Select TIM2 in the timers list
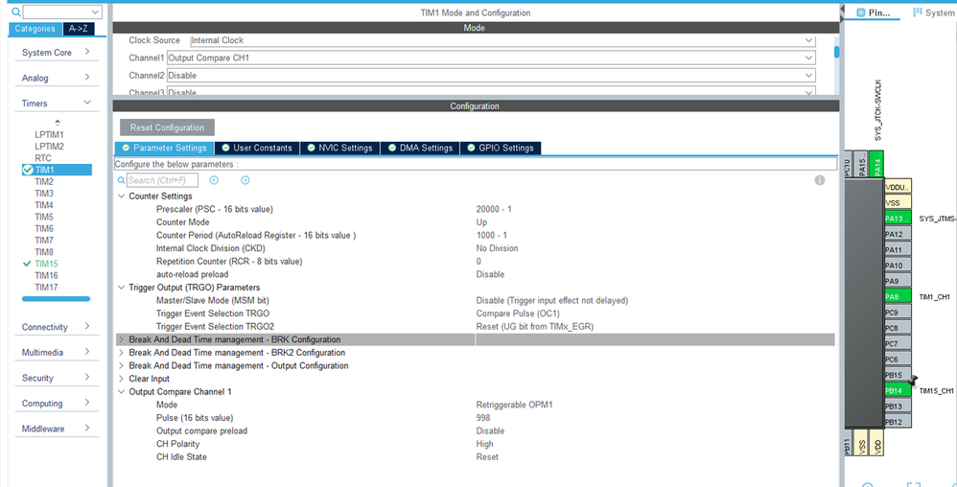957x487 pixels. point(44,182)
